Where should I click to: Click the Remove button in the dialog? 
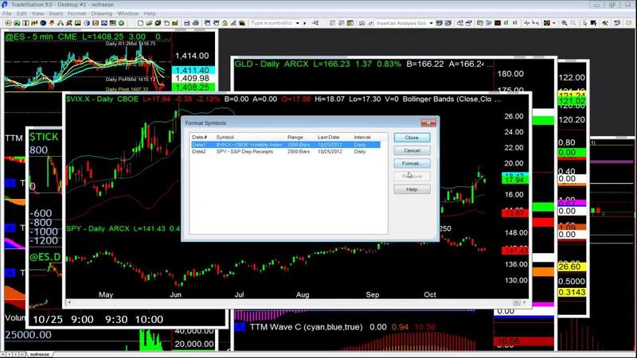pyautogui.click(x=412, y=177)
